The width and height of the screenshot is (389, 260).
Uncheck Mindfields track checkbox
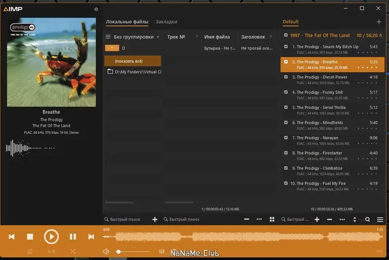coord(286,122)
